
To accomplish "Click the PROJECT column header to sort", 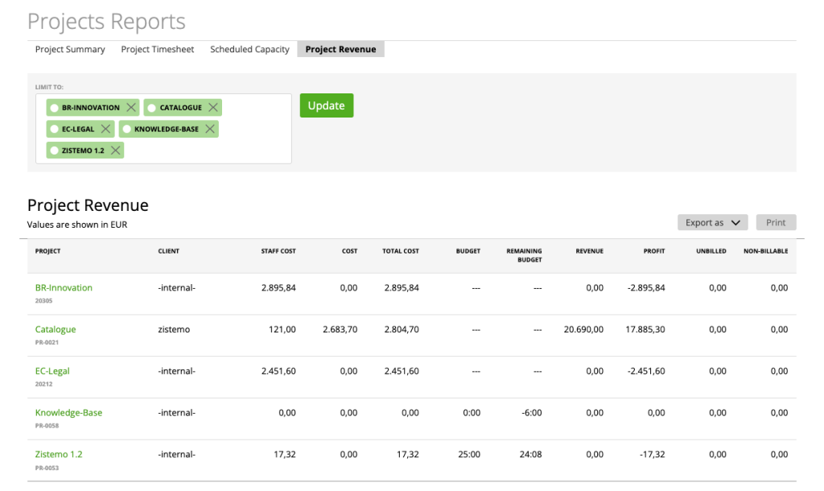I will [47, 251].
